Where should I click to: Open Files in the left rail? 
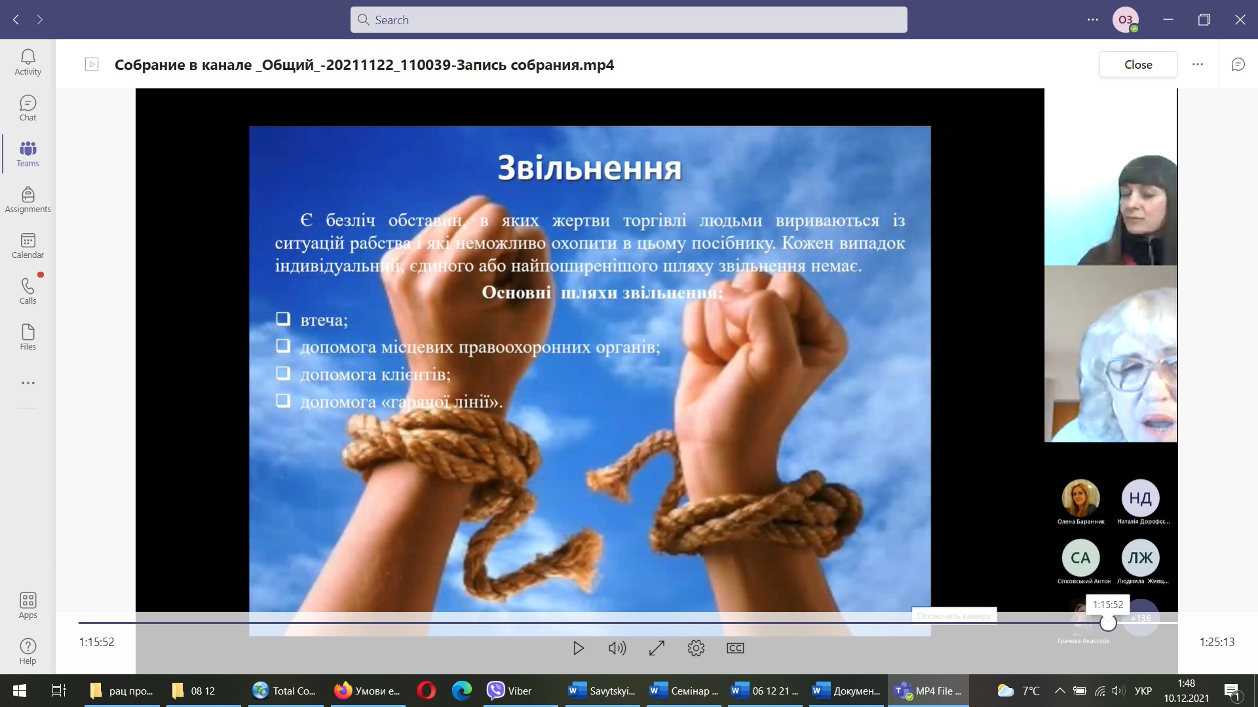[x=28, y=338]
